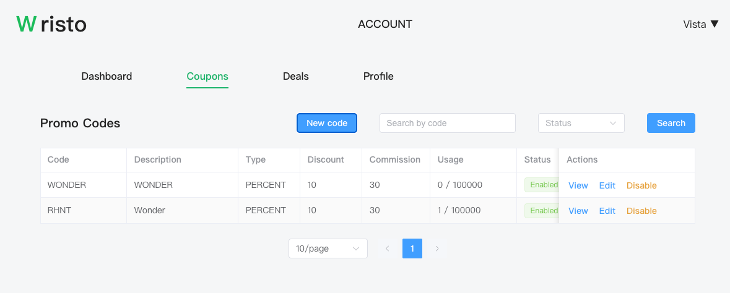Open the Vista user menu
This screenshot has height=293, width=730.
tap(700, 24)
